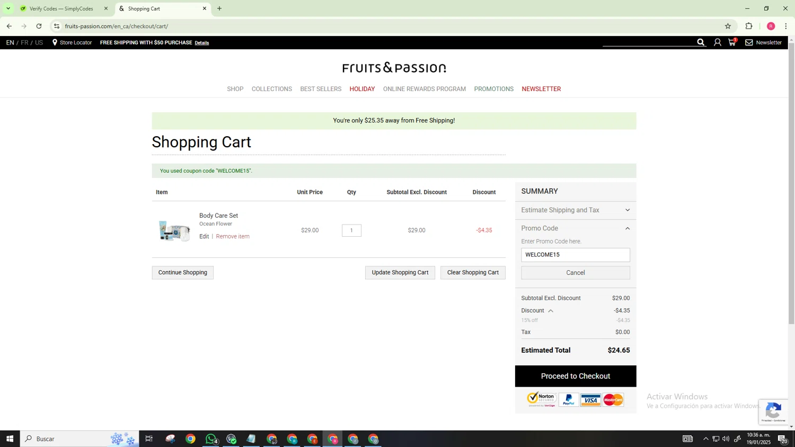Viewport: 795px width, 447px height.
Task: Click the quantity input field
Action: [351, 230]
